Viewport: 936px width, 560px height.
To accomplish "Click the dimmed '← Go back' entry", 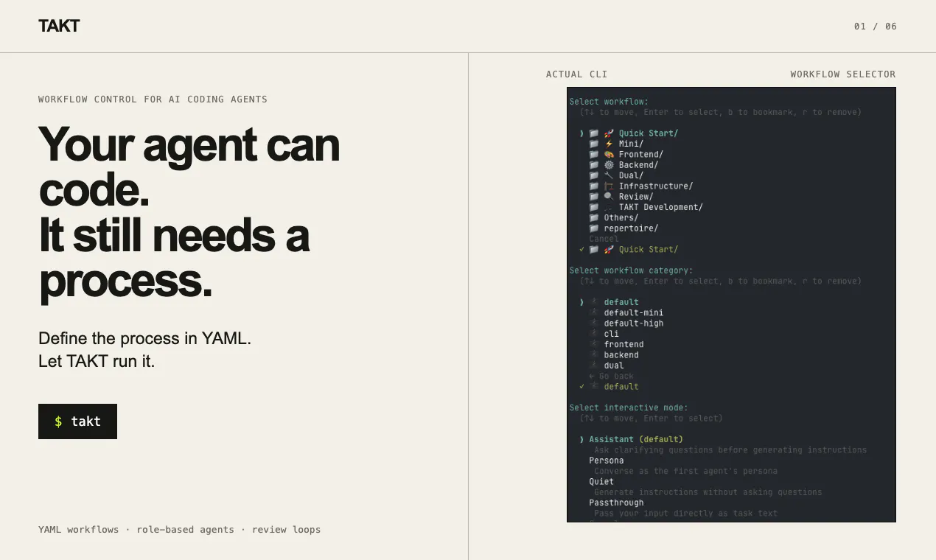I will pos(612,376).
